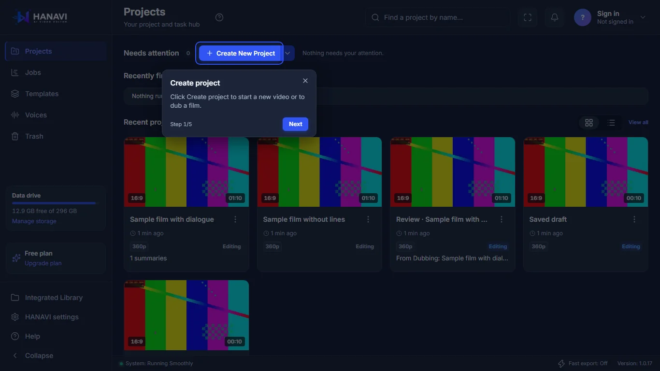Screen dimensions: 660x371
Task: Open the help question mark beside Projects title
Action: point(219,17)
